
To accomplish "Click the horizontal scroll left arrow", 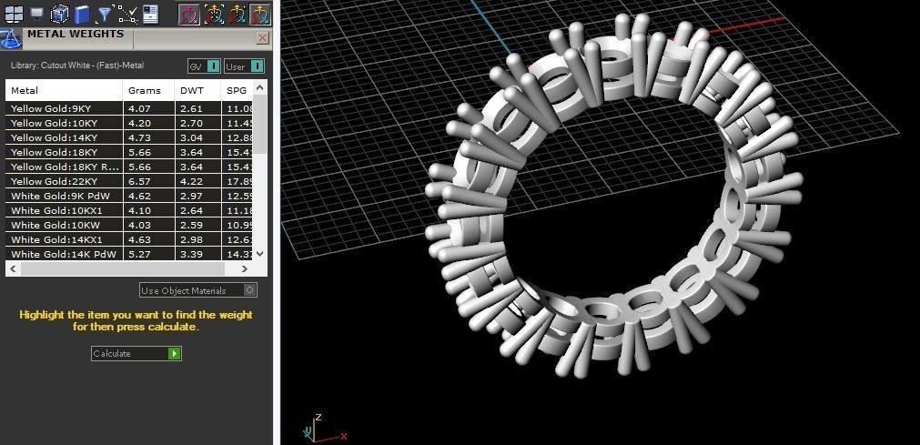I will (14, 268).
